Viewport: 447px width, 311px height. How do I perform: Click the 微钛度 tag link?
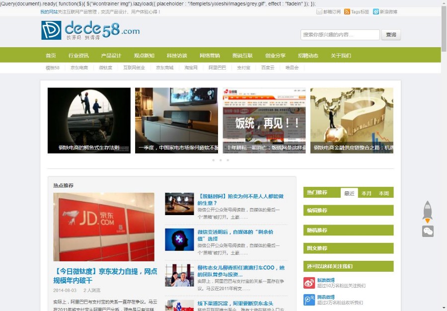(105, 68)
